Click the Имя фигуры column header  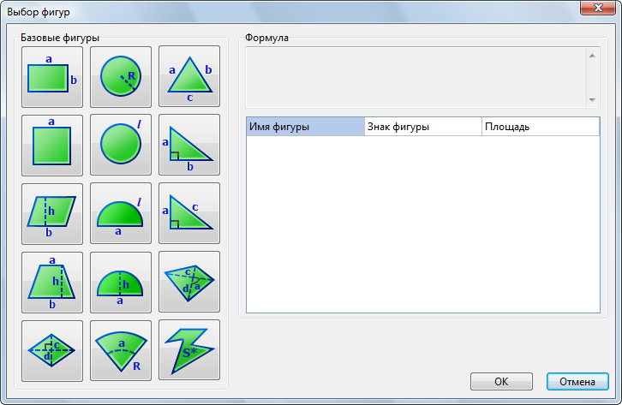click(305, 127)
